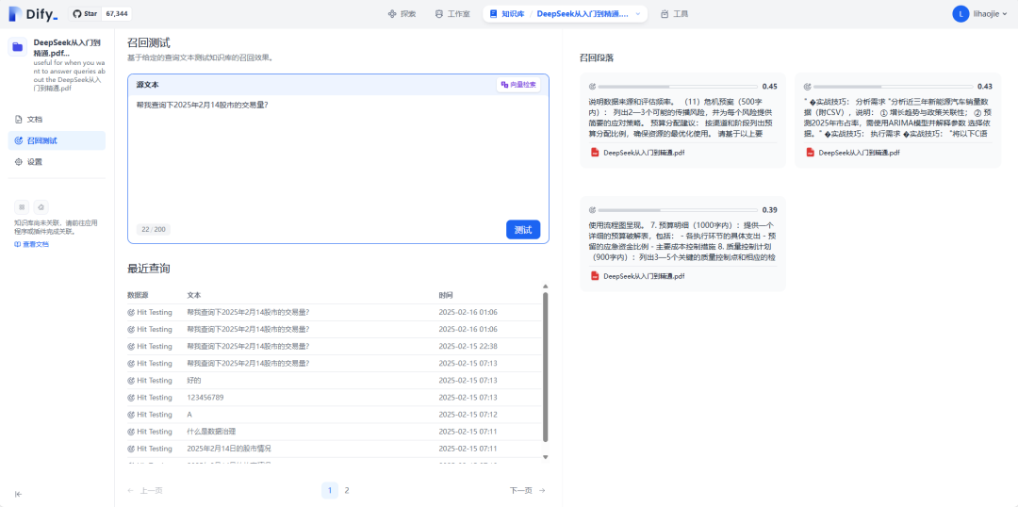Open the 工具 tools tab
This screenshot has height=507, width=1018.
tap(674, 13)
